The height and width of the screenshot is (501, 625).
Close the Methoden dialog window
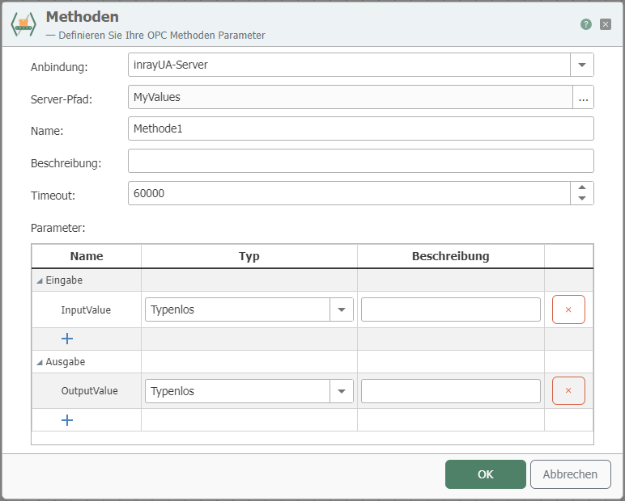coord(606,24)
